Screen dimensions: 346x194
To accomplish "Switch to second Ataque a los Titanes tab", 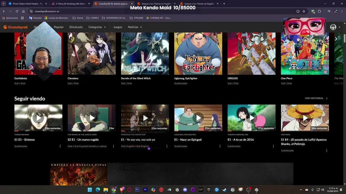I will click(x=199, y=4).
